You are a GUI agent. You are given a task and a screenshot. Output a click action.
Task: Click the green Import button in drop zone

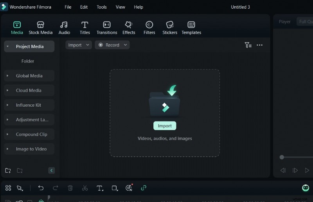pyautogui.click(x=165, y=126)
